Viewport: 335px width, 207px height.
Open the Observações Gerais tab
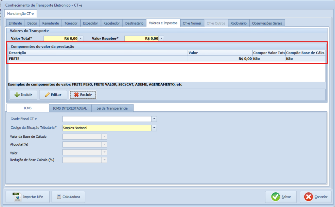coord(267,23)
